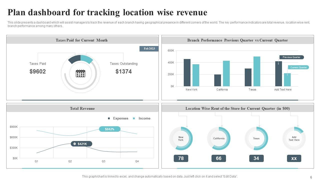Select the 66 rent value badge
320x180 pixels.
[219, 158]
